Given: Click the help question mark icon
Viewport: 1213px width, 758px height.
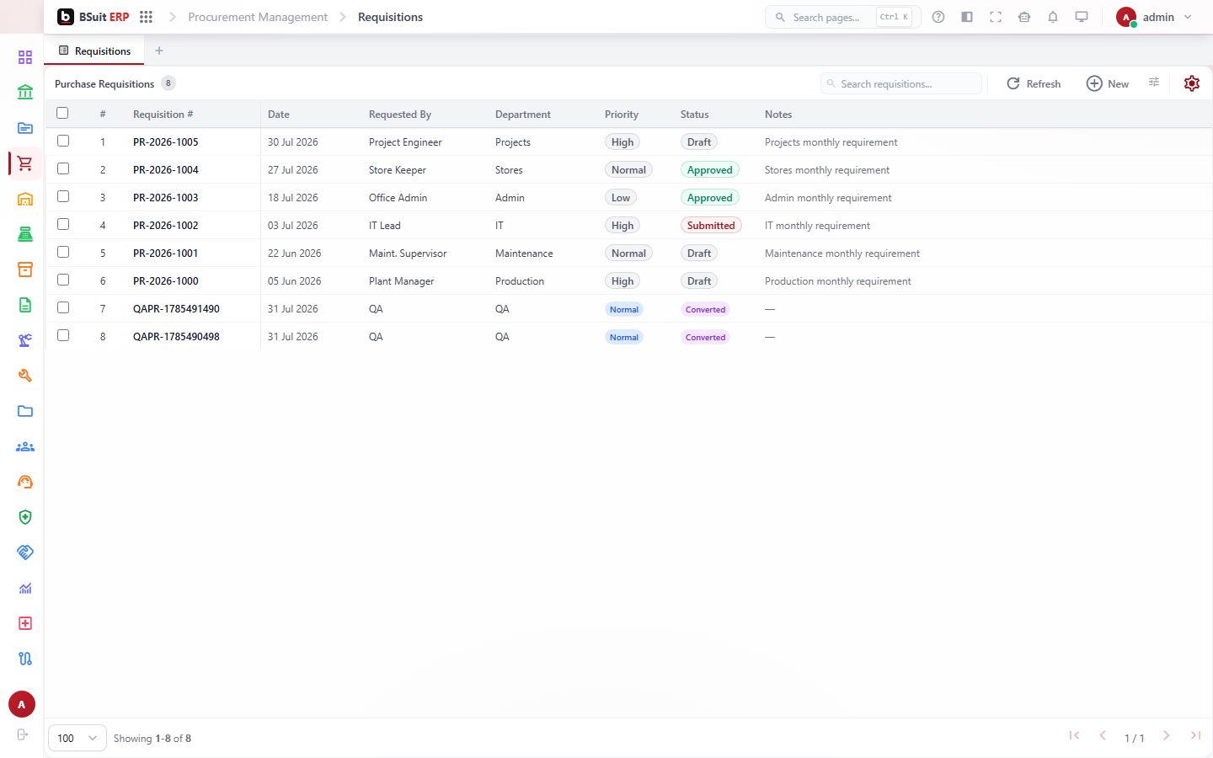Looking at the screenshot, I should pyautogui.click(x=938, y=17).
